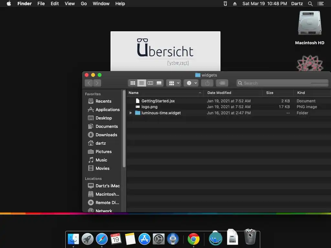Sort by the Kind column
The height and width of the screenshot is (248, 331).
[312, 93]
